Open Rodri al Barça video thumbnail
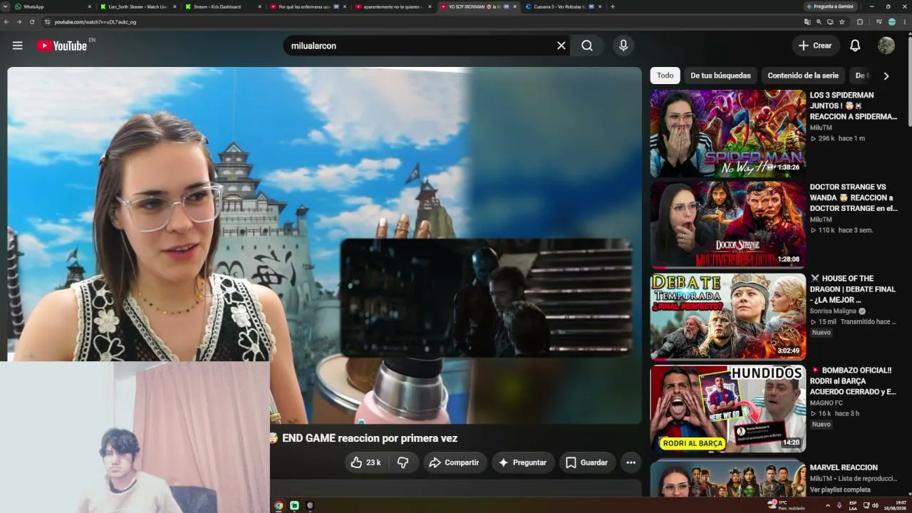Image resolution: width=912 pixels, height=513 pixels. (727, 409)
